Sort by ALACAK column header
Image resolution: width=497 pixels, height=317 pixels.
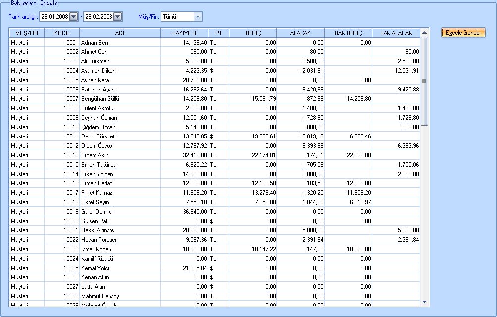tap(300, 33)
